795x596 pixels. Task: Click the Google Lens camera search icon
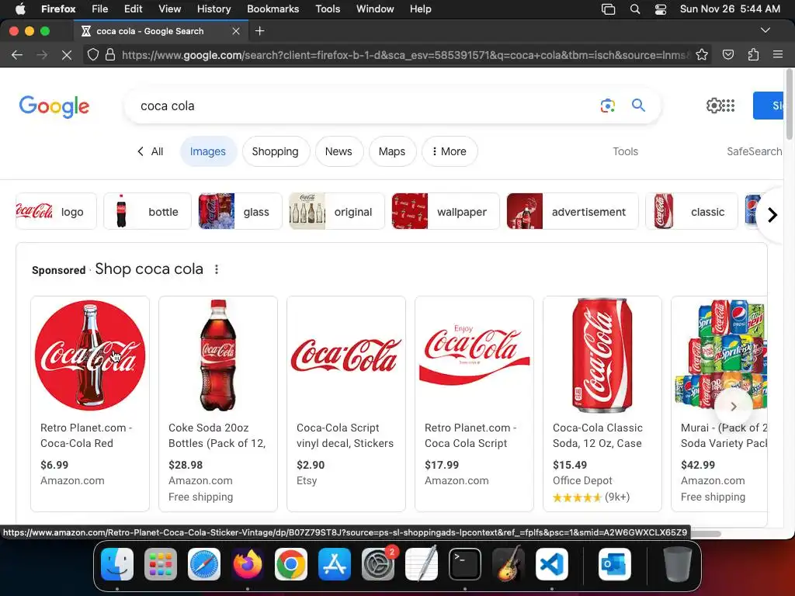pos(607,106)
